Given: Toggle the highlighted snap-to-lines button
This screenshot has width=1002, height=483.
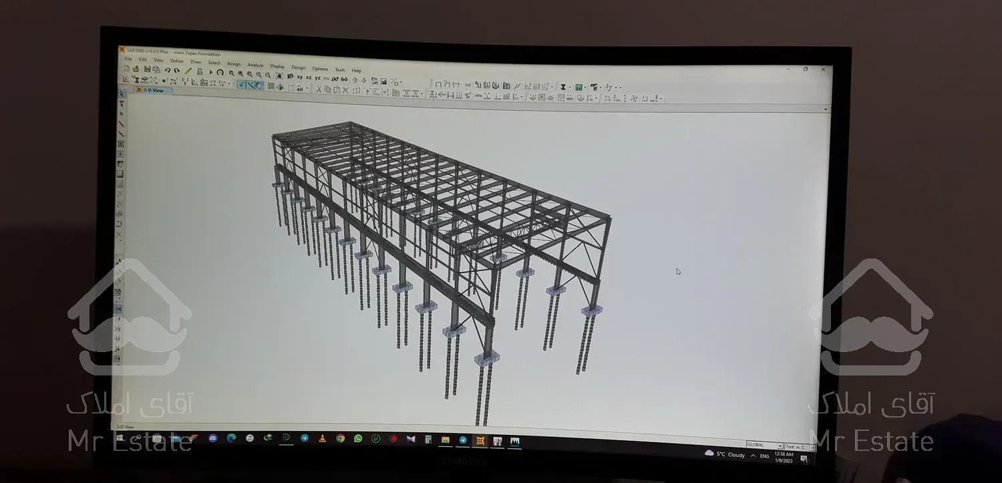Looking at the screenshot, I should 250,85.
